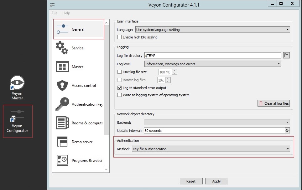The width and height of the screenshot is (302, 190).
Task: Enable the Limit log file size option
Action: (119, 72)
